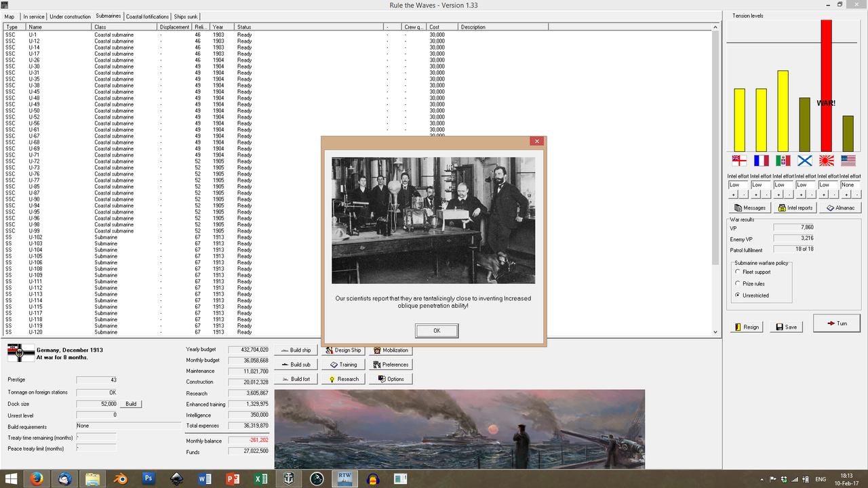Viewport: 868px width, 488px height.
Task: Sort the list by the Name column
Action: [58, 27]
